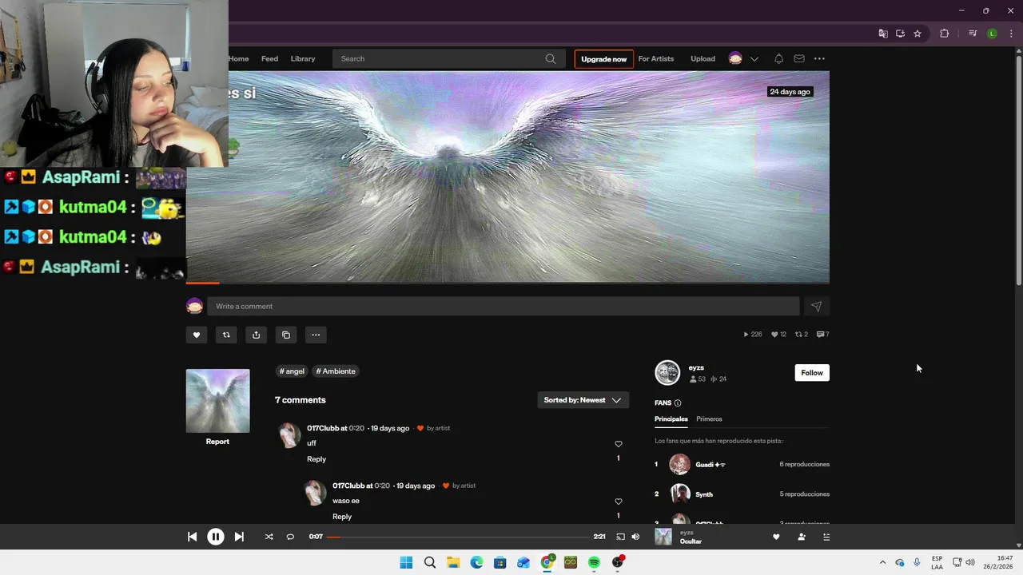Screen dimensions: 1023x575
Task: Skip to next track in player bar
Action: (x=239, y=537)
